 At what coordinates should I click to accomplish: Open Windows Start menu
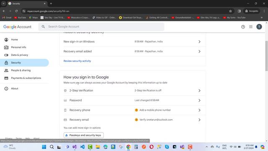click(44, 147)
